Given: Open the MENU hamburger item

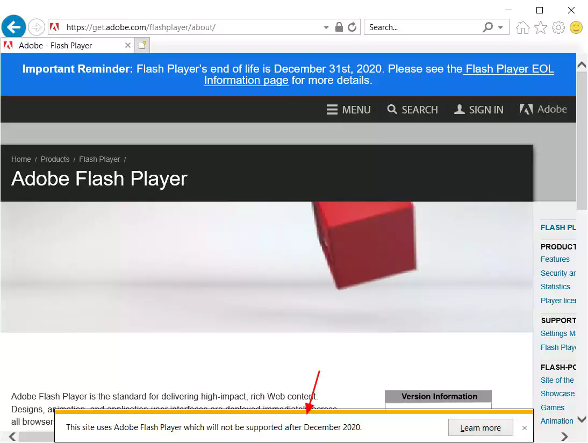Looking at the screenshot, I should [348, 110].
